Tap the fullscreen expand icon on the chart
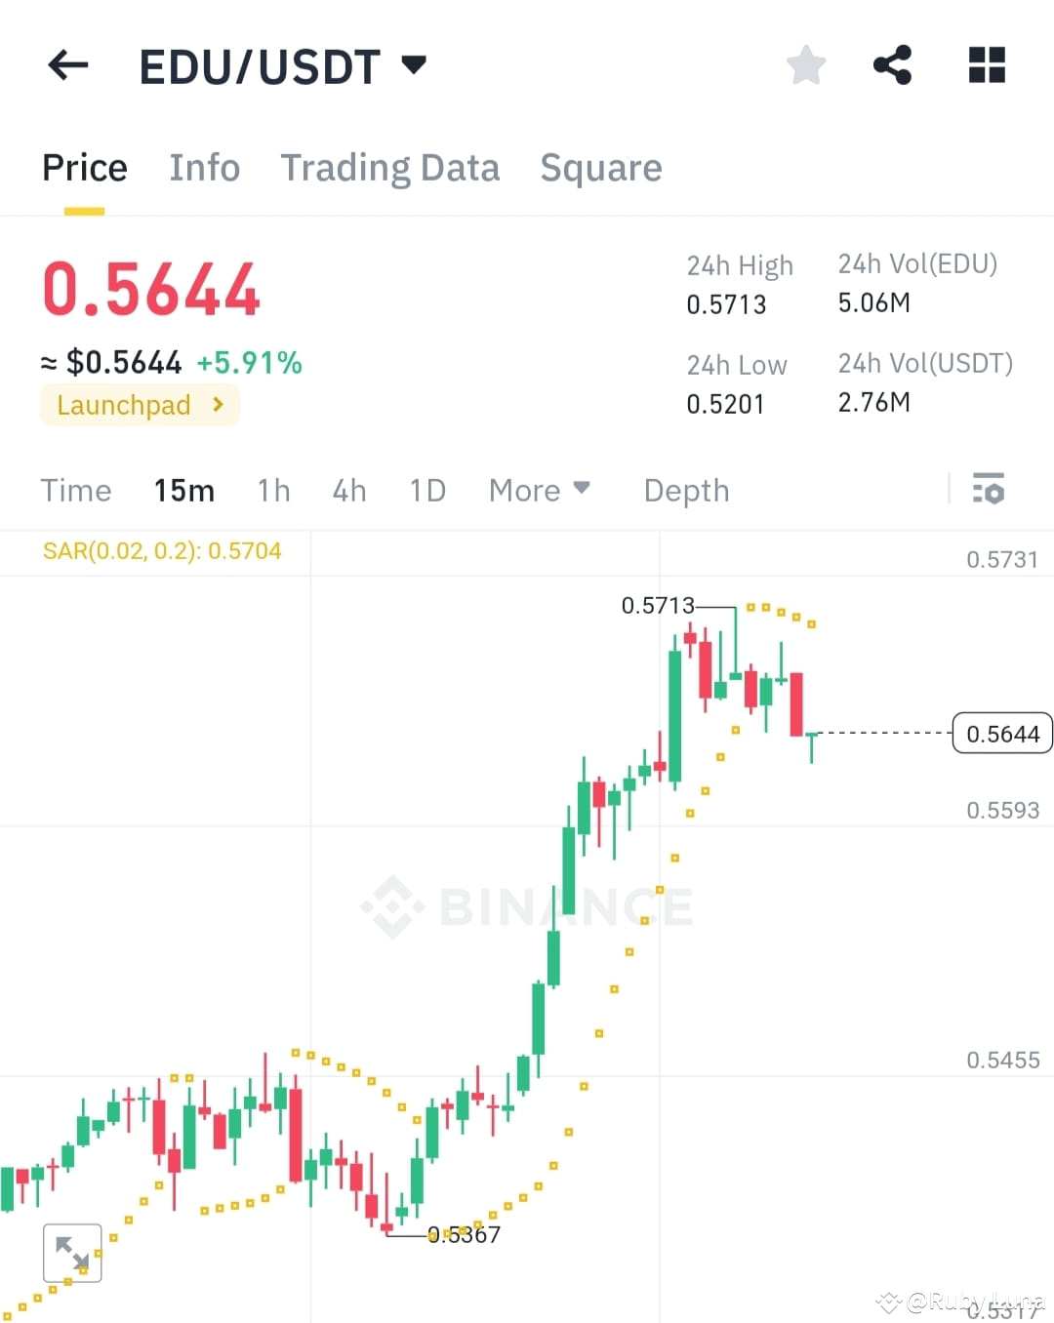 (73, 1253)
